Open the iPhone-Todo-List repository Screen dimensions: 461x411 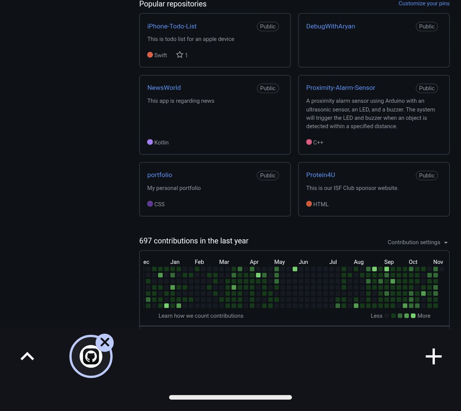coord(172,26)
